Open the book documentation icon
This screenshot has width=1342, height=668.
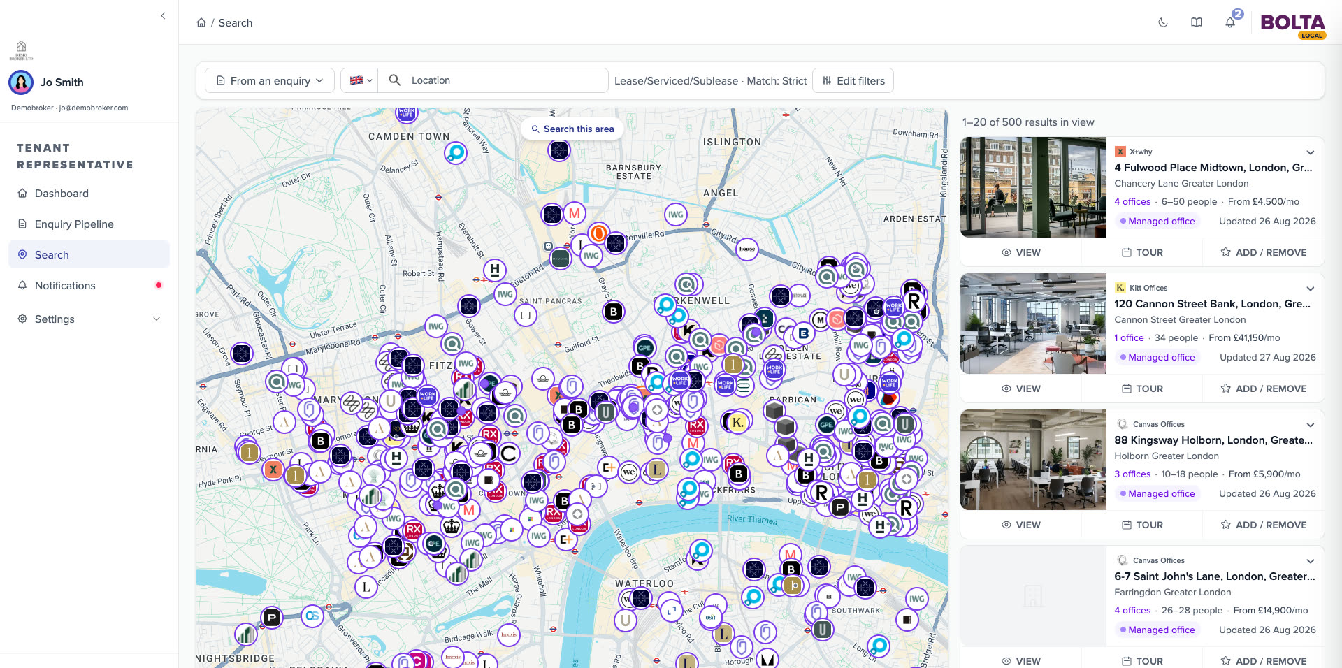point(1197,22)
